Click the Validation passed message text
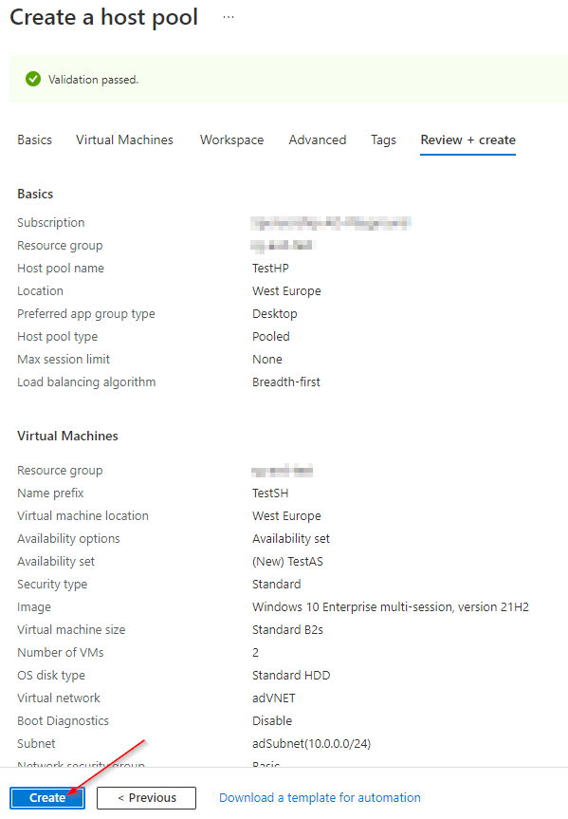Image resolution: width=568 pixels, height=819 pixels. [94, 80]
